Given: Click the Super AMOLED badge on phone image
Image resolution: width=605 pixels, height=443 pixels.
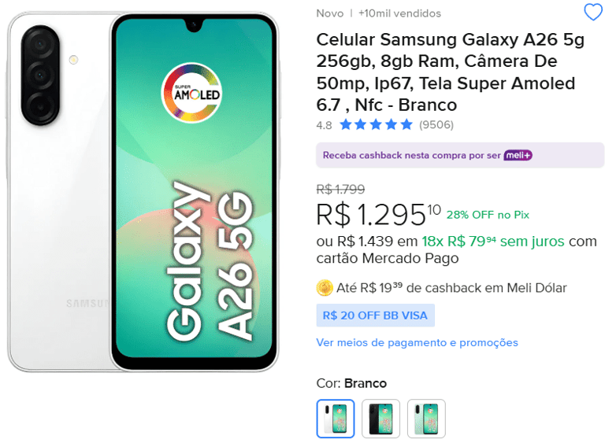Looking at the screenshot, I should click(191, 93).
